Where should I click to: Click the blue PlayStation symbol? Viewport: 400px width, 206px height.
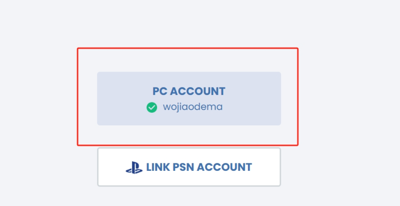point(134,168)
